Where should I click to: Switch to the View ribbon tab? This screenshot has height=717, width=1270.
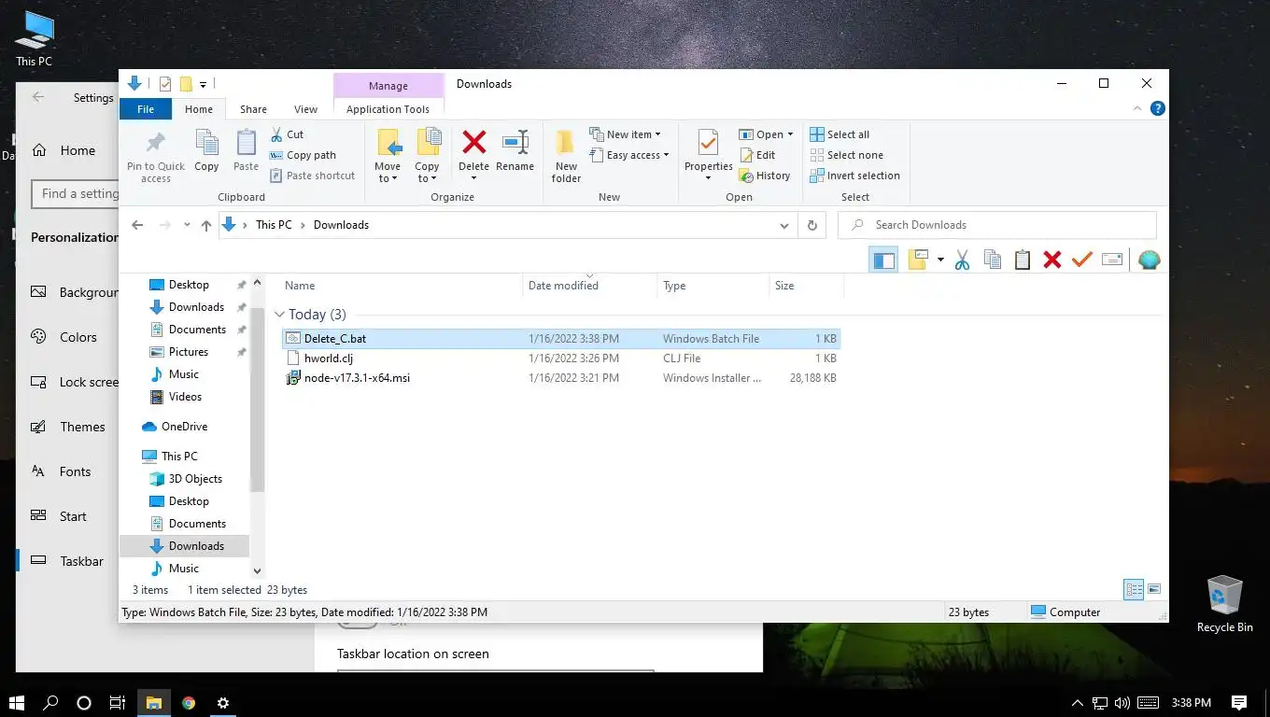pos(305,109)
